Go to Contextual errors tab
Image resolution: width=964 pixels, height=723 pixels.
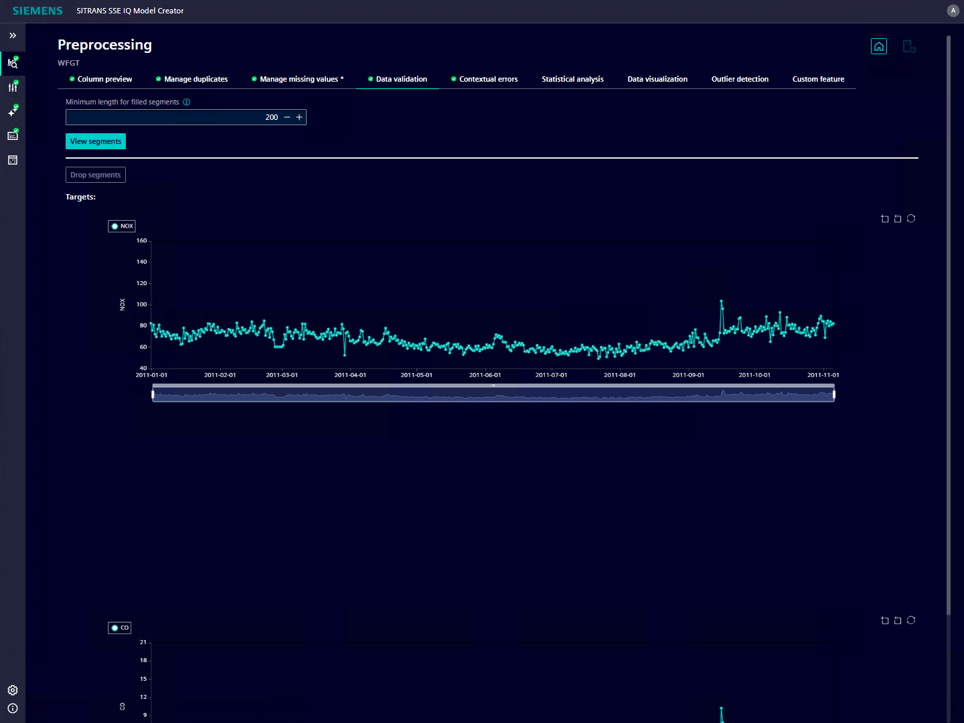coord(485,79)
